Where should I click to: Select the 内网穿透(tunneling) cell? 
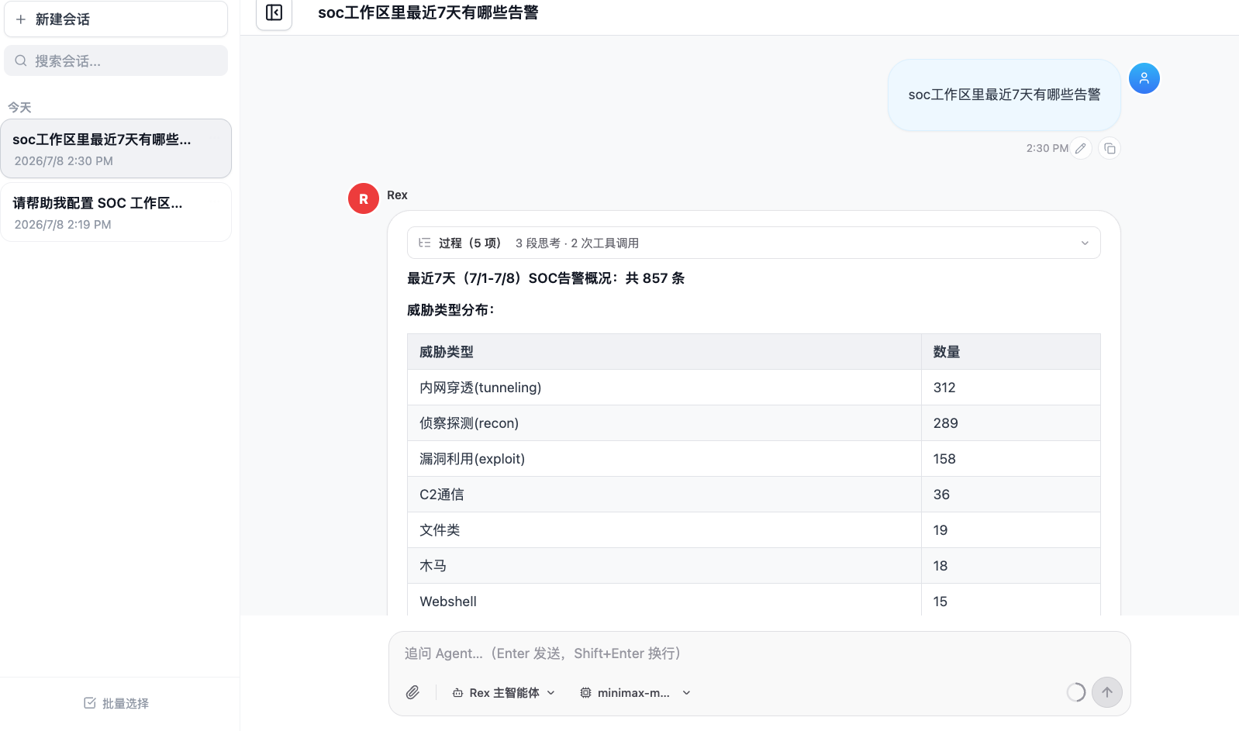tap(664, 388)
